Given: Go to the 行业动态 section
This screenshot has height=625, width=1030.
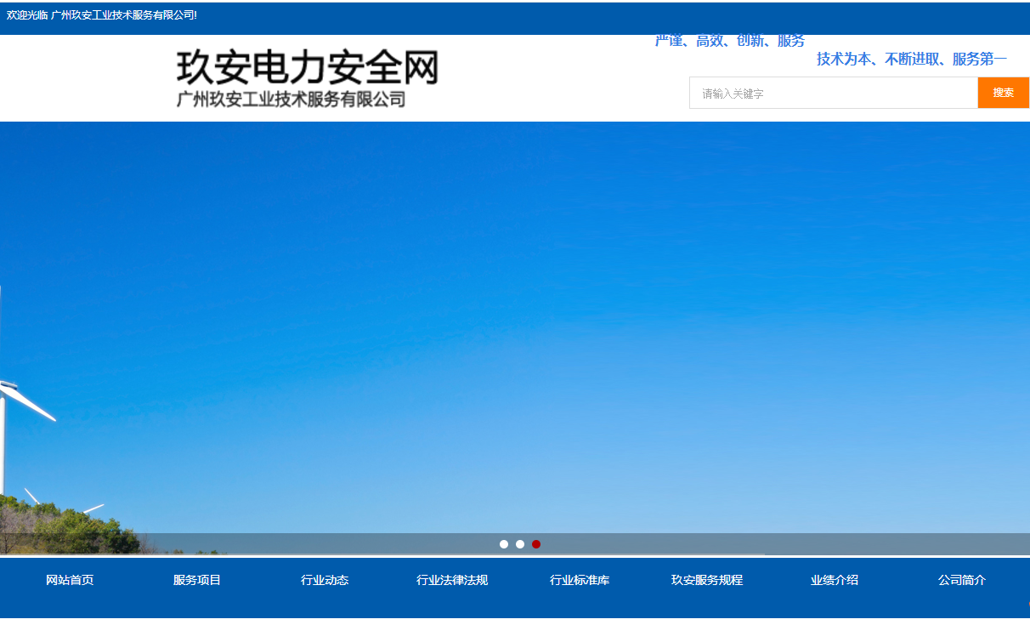Looking at the screenshot, I should [325, 580].
